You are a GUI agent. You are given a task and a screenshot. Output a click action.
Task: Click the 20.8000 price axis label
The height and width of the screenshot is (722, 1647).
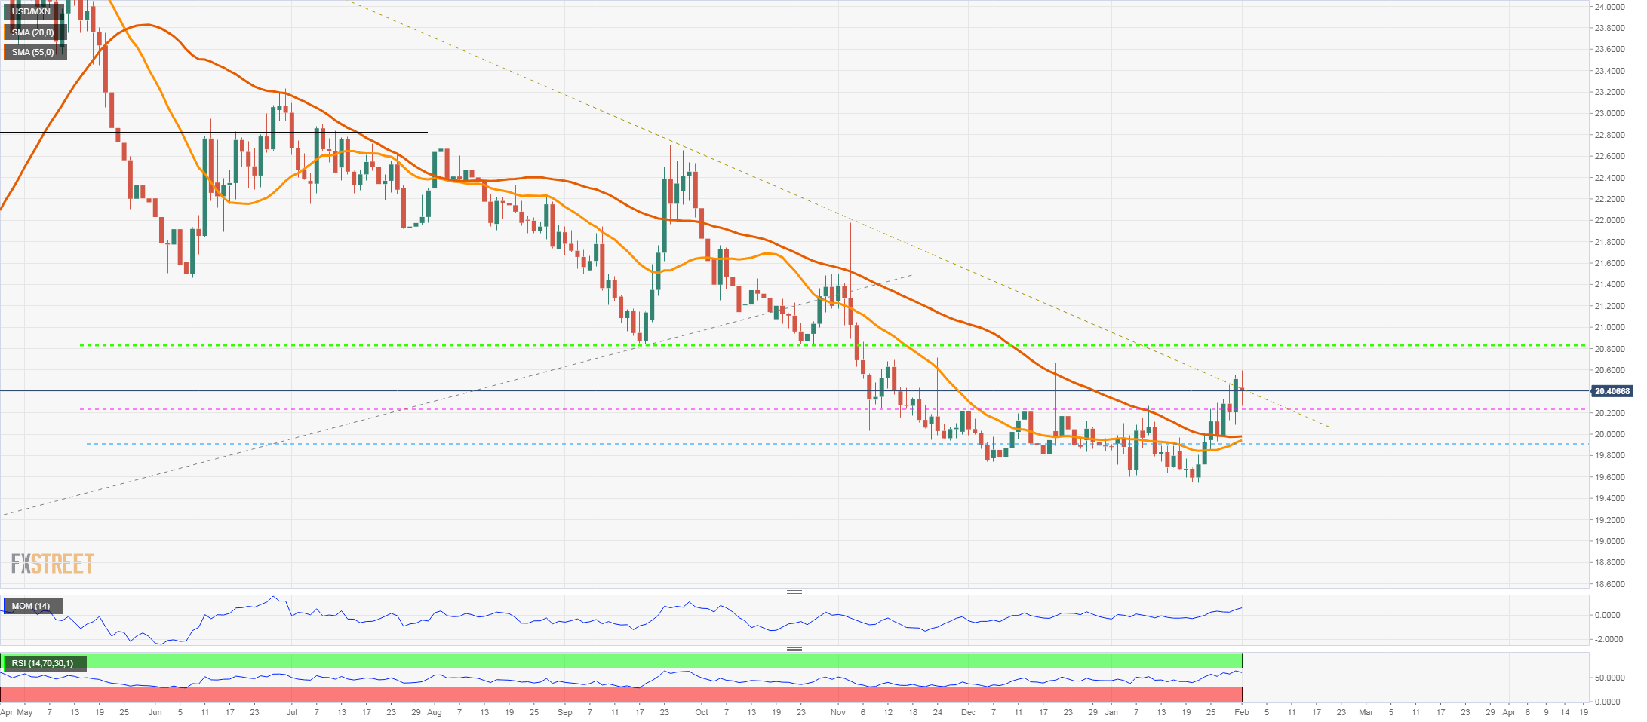(1609, 349)
